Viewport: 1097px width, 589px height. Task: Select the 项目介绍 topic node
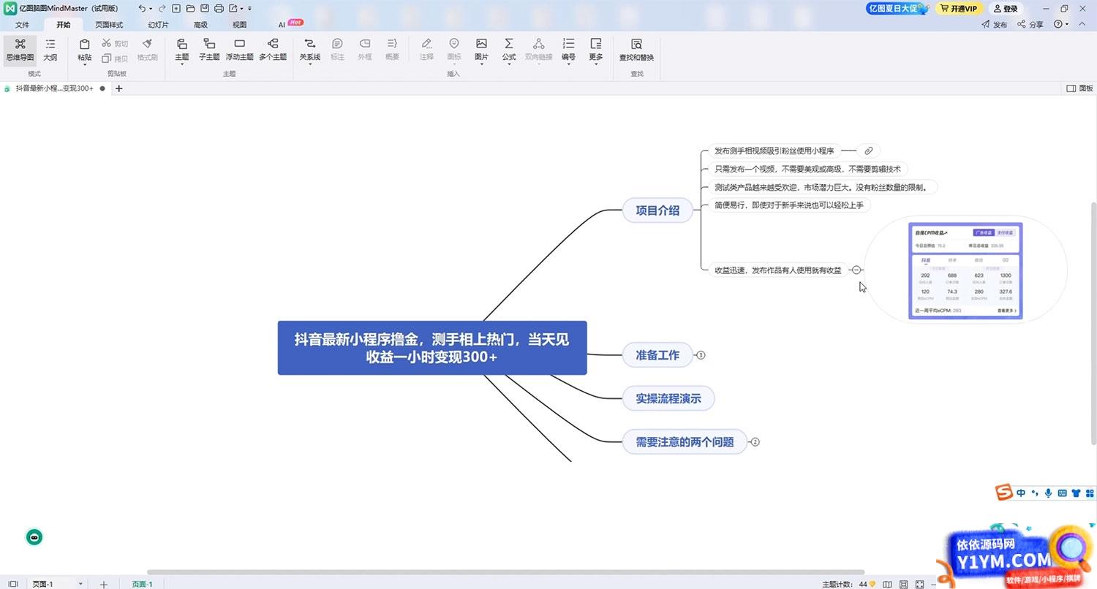(x=657, y=210)
